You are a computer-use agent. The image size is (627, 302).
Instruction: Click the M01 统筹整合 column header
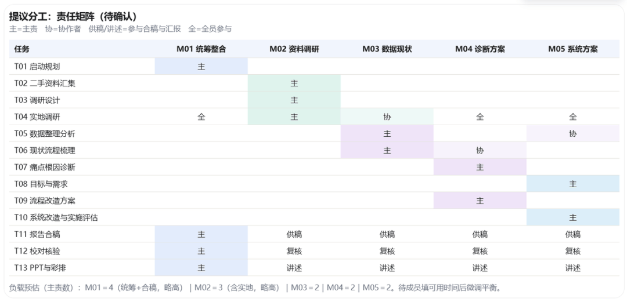point(201,49)
